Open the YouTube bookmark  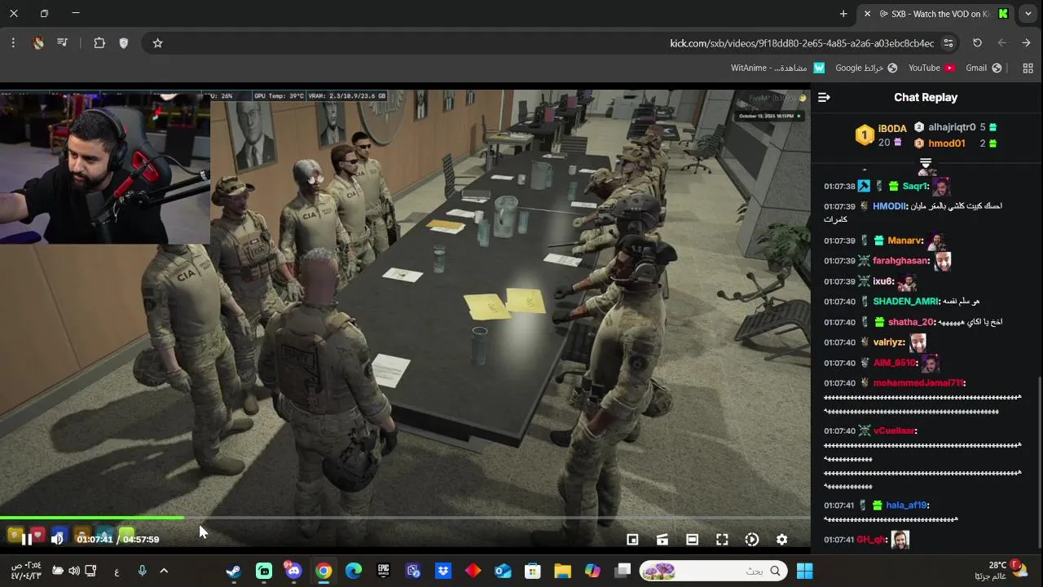[931, 68]
